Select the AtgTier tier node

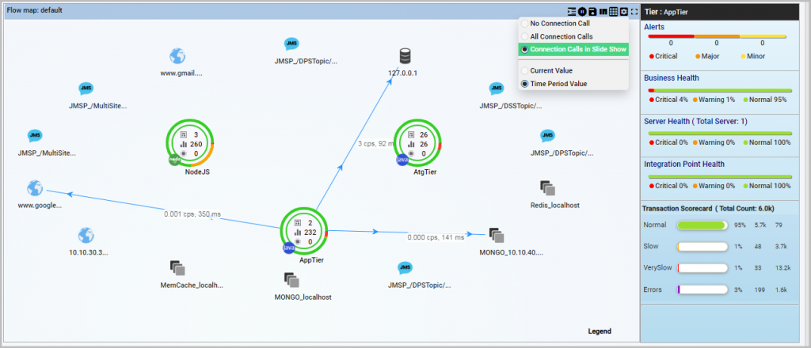418,142
